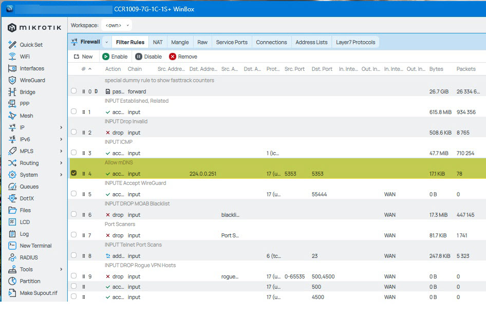Image resolution: width=486 pixels, height=316 pixels.
Task: Open the New Terminal icon
Action: click(12, 246)
